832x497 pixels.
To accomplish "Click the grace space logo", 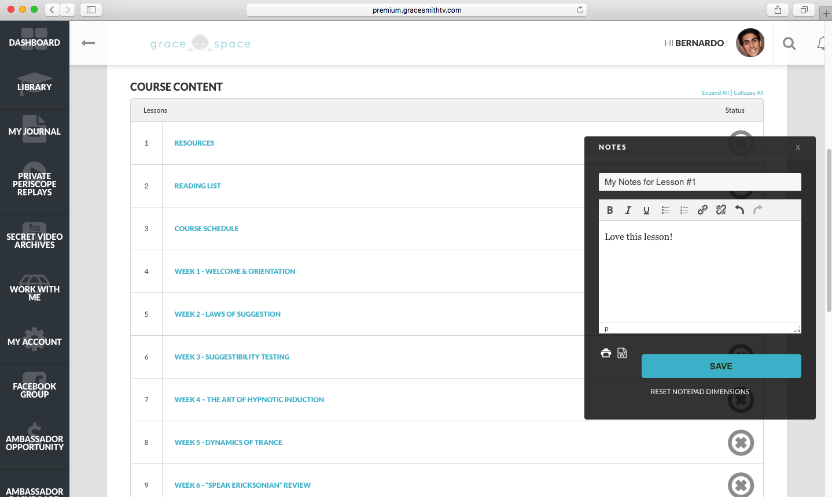I will pos(200,43).
